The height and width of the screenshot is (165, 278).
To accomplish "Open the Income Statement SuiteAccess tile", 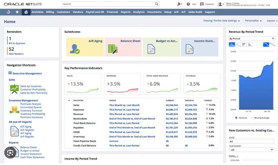I will click(x=199, y=47).
